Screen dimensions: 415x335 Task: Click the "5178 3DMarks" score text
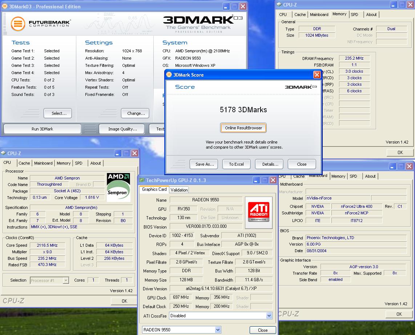[x=243, y=110]
